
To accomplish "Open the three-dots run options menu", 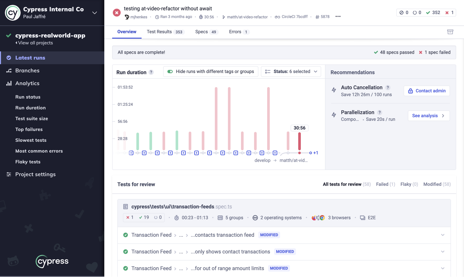I will (338, 17).
